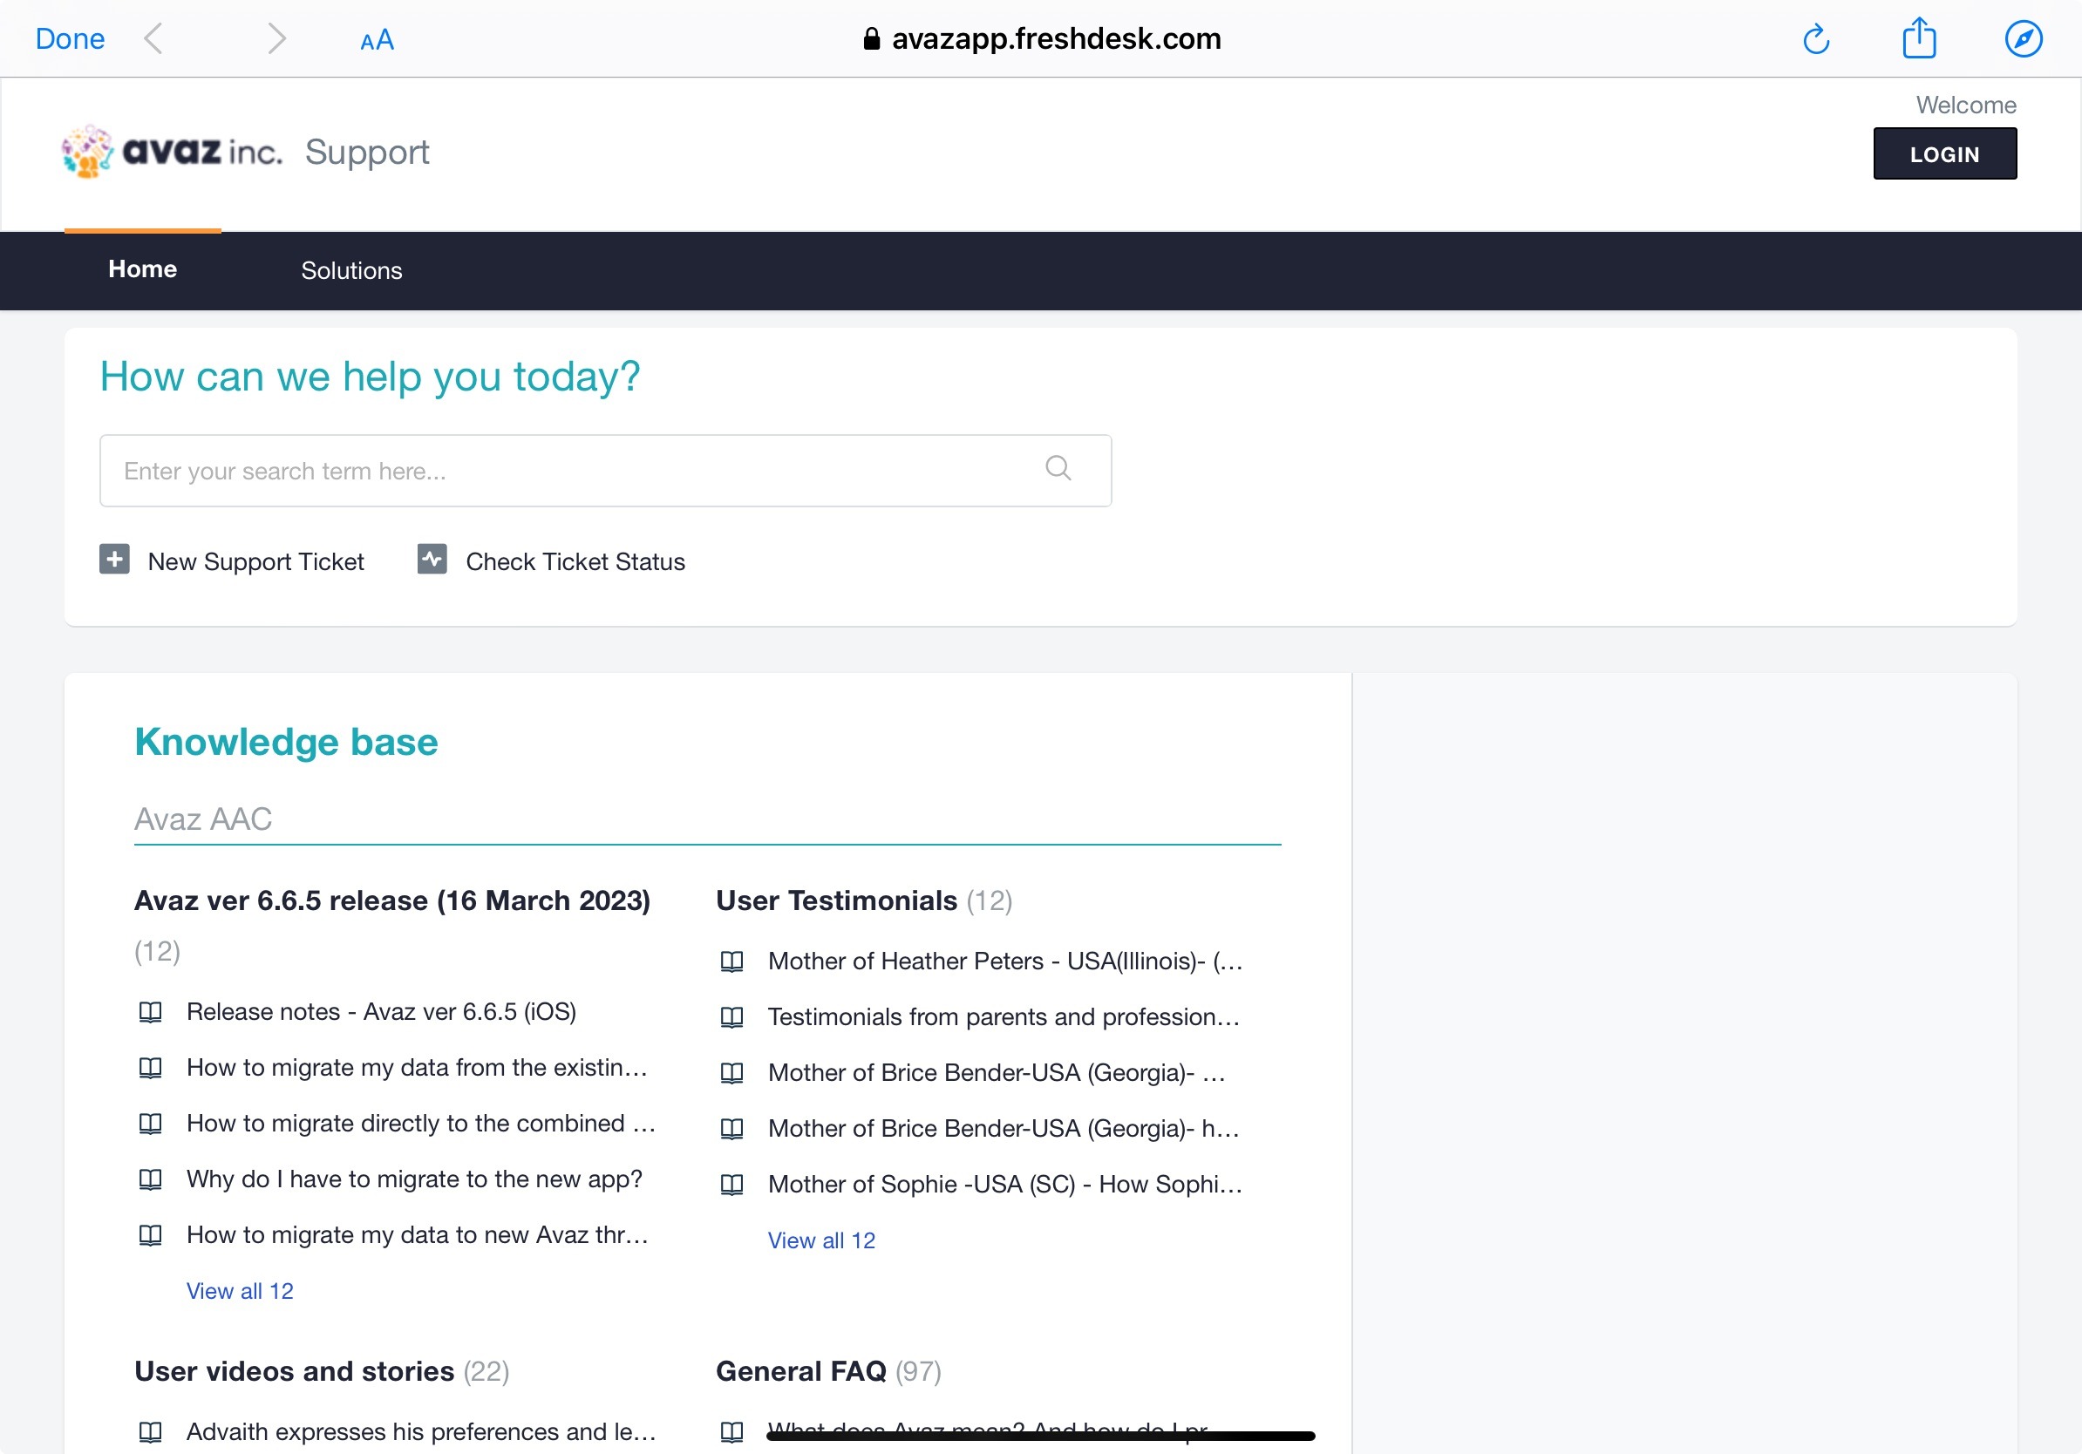Open General FAQ folder heading
The width and height of the screenshot is (2082, 1454).
[801, 1371]
